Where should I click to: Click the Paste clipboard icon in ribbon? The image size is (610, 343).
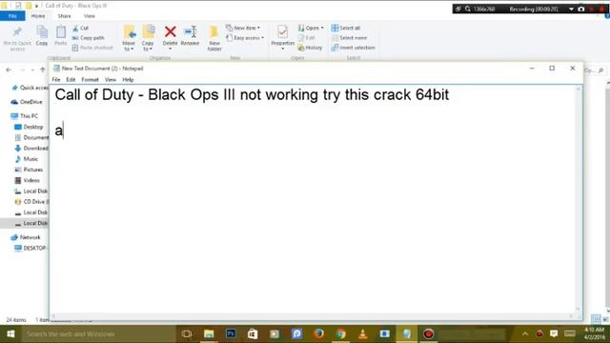click(x=61, y=36)
